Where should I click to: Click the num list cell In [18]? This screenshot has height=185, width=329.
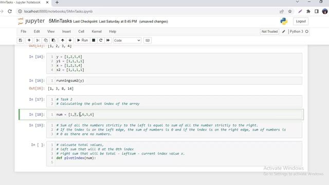[x=174, y=115]
